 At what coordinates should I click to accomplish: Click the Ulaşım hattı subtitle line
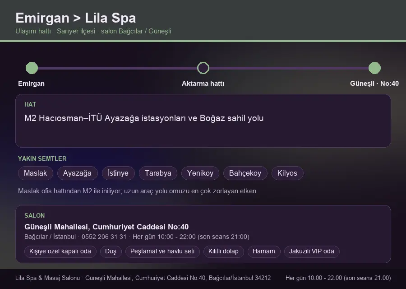pyautogui.click(x=93, y=31)
